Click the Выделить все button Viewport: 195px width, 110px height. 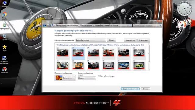pyautogui.click(x=130, y=40)
